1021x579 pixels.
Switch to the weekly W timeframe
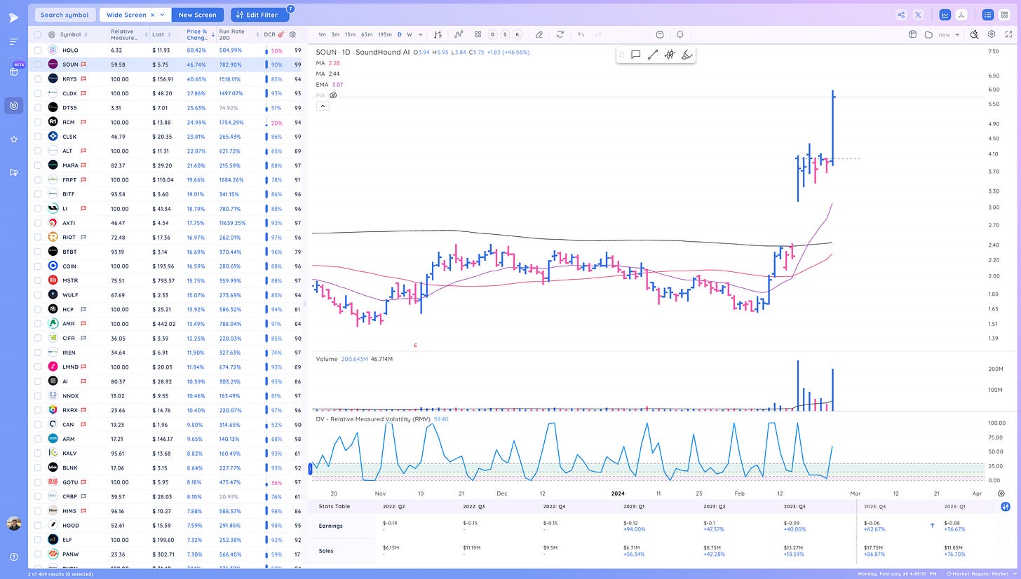point(410,34)
